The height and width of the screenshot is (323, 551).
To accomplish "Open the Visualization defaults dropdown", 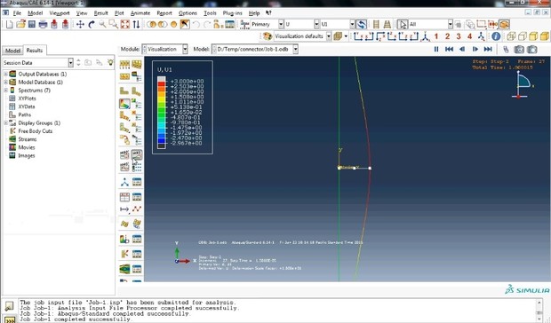I will (329, 36).
